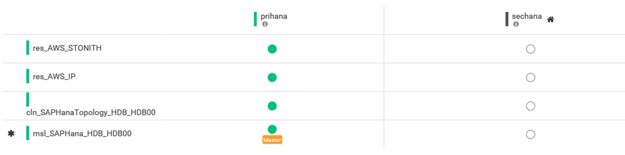Click green status dot for msl_SAPHana on prihana
Image resolution: width=625 pixels, height=155 pixels.
(x=272, y=129)
